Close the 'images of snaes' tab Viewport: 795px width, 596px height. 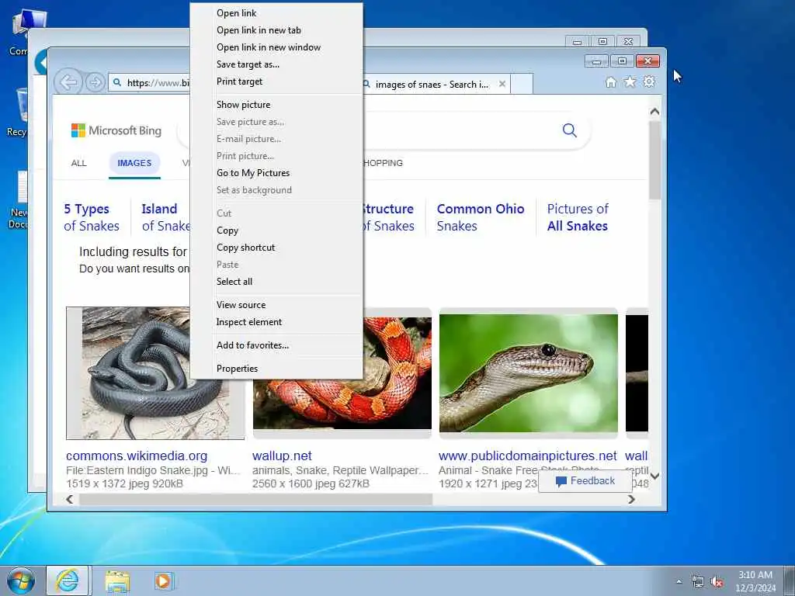point(502,84)
